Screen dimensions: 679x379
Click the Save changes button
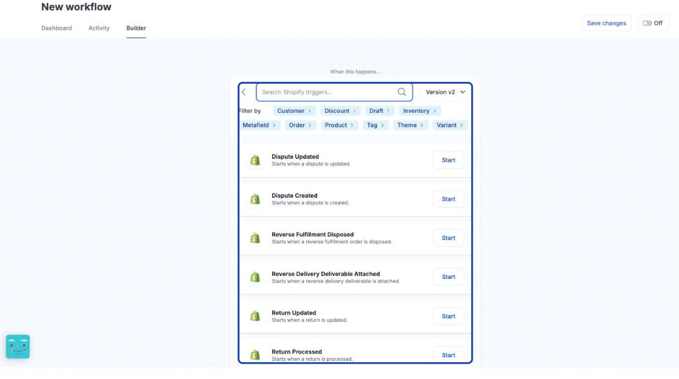[x=606, y=23]
